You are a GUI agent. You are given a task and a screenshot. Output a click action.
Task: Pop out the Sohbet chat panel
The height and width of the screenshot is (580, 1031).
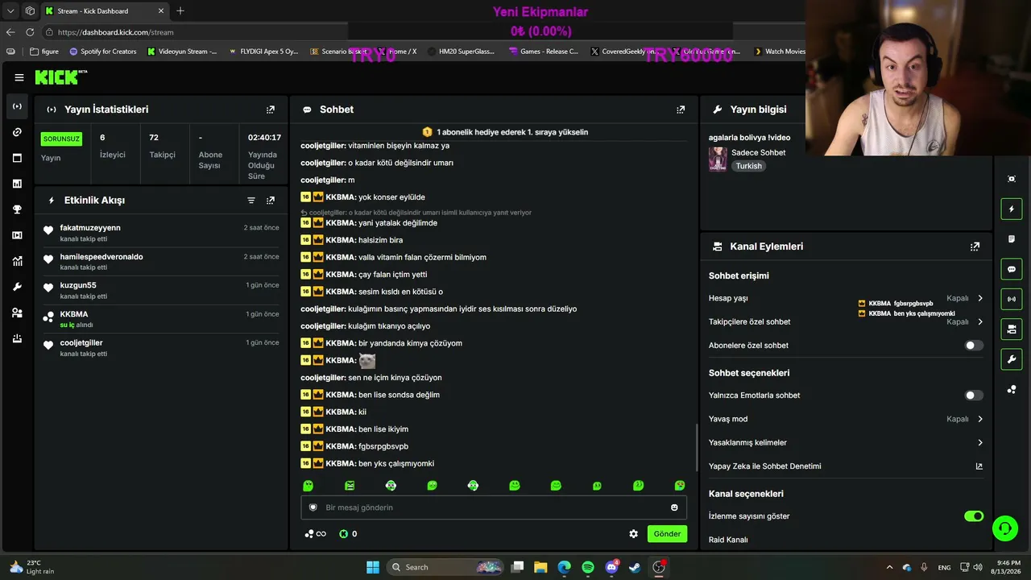tap(681, 110)
